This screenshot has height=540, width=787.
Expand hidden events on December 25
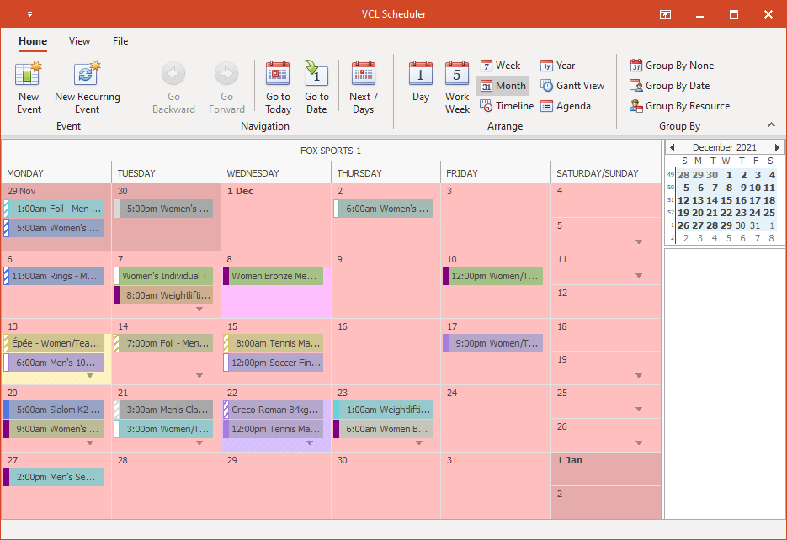(640, 411)
